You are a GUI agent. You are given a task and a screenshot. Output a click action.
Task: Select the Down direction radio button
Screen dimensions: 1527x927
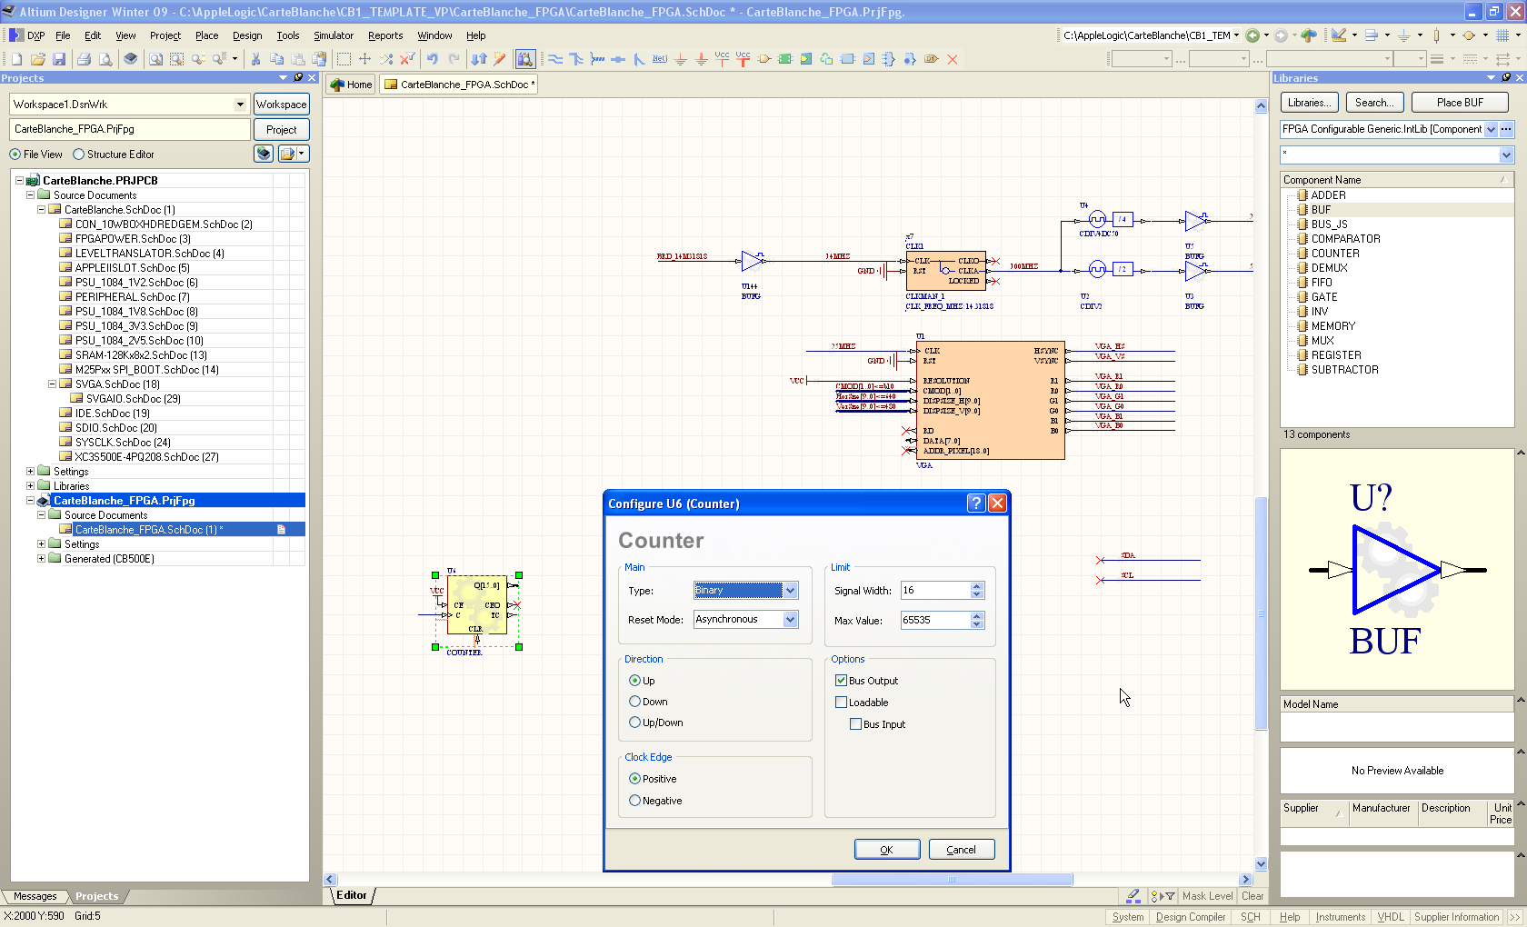(635, 702)
